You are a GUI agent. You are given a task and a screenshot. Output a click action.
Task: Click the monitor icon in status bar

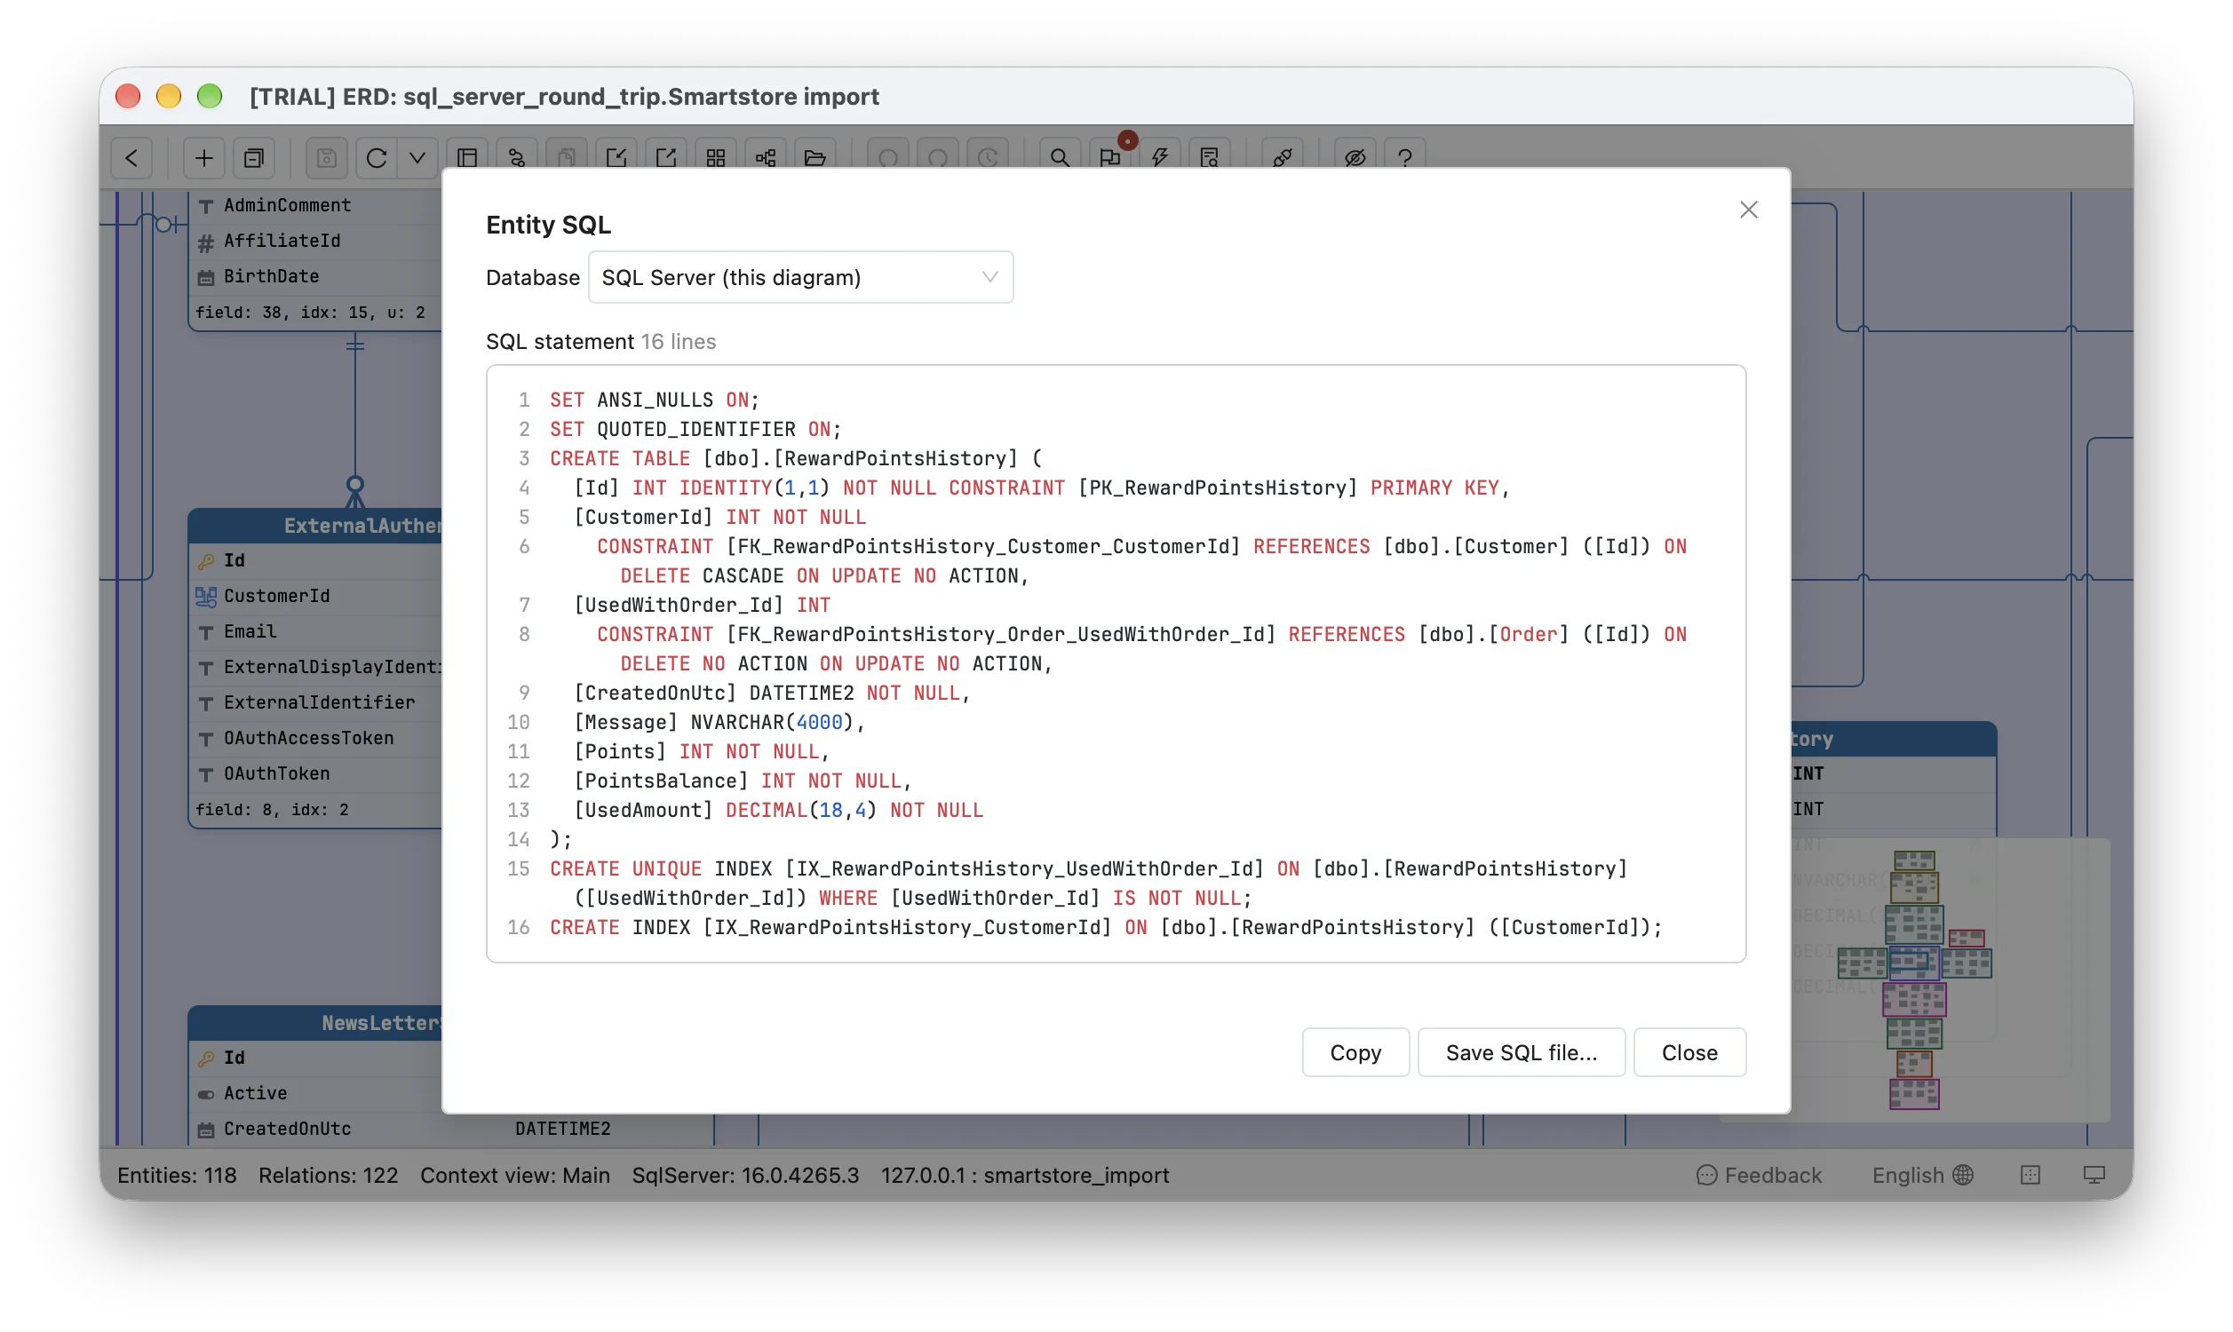click(x=2094, y=1175)
